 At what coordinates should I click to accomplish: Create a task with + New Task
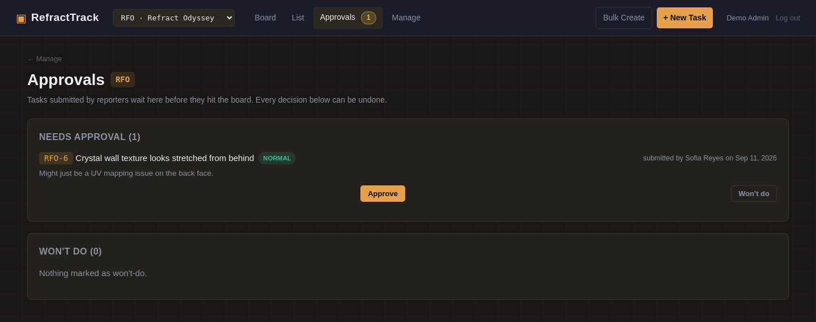pos(685,18)
